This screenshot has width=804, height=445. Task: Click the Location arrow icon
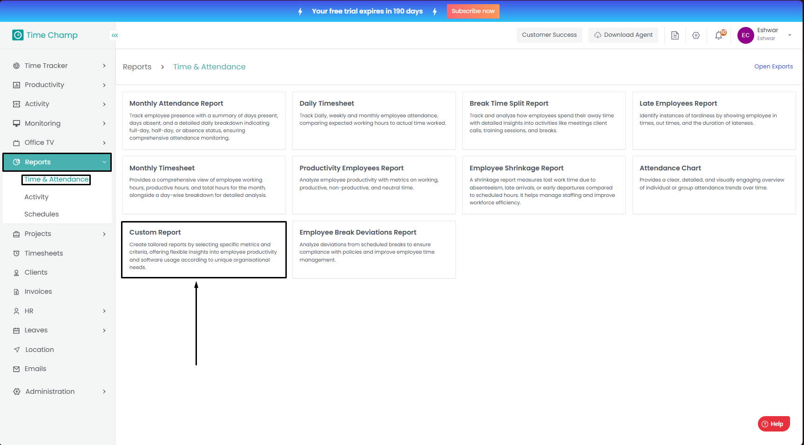(17, 350)
